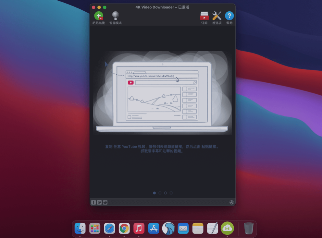Click the Instagram icon at bottom left
322x238 pixels.
(x=105, y=202)
